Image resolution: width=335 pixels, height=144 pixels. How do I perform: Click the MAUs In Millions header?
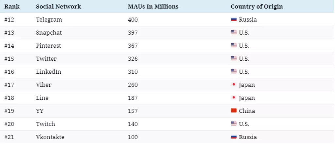(153, 7)
